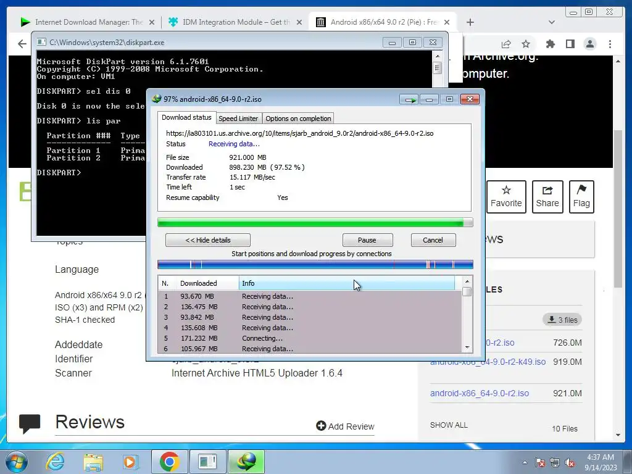Close the Internet Download Manager tab
The width and height of the screenshot is (632, 474).
pyautogui.click(x=152, y=22)
